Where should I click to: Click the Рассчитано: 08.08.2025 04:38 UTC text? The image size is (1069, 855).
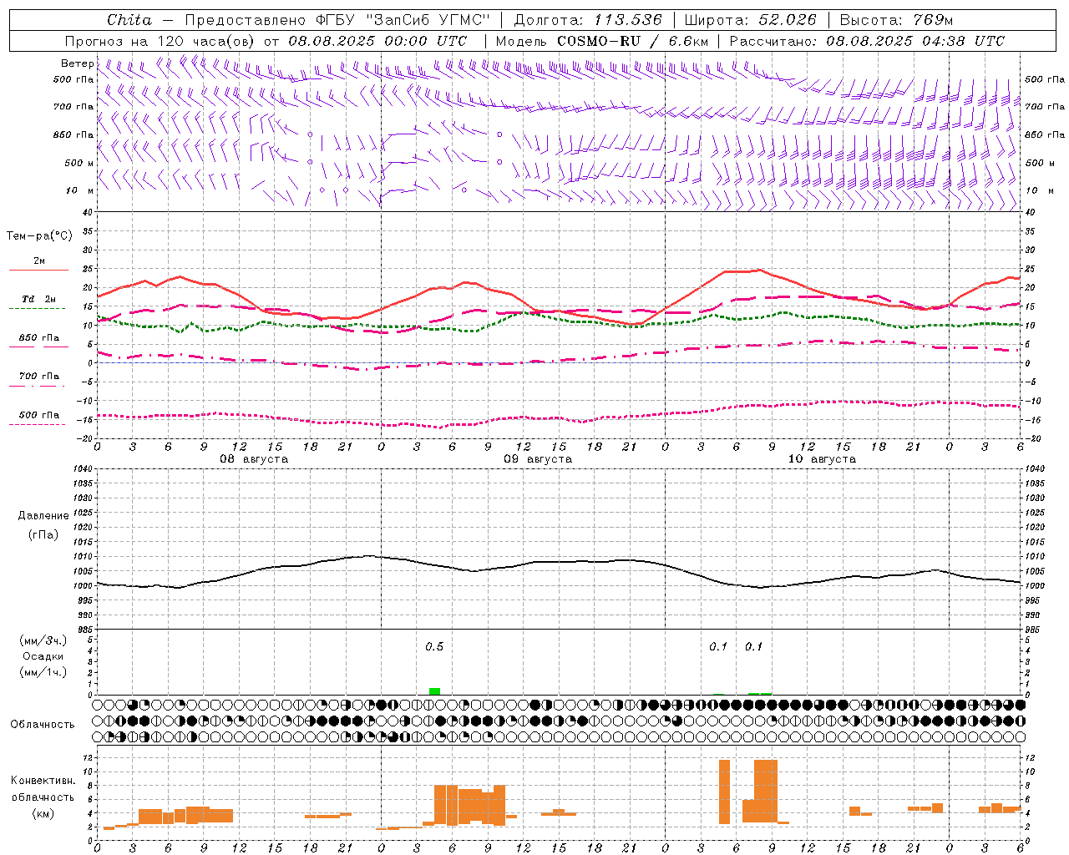pyautogui.click(x=867, y=41)
